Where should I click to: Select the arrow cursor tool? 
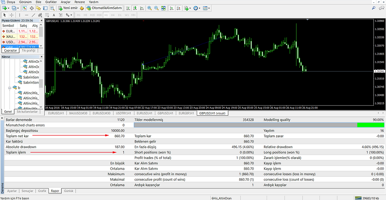coord(4,15)
